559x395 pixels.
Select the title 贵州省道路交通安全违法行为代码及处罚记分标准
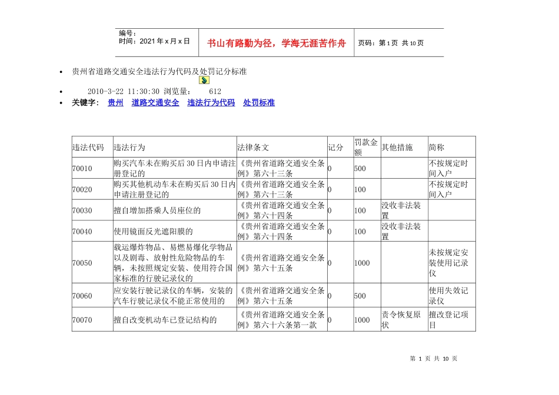[x=159, y=71]
